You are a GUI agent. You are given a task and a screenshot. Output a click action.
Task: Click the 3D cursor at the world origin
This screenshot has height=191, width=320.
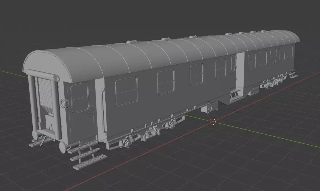213,122
